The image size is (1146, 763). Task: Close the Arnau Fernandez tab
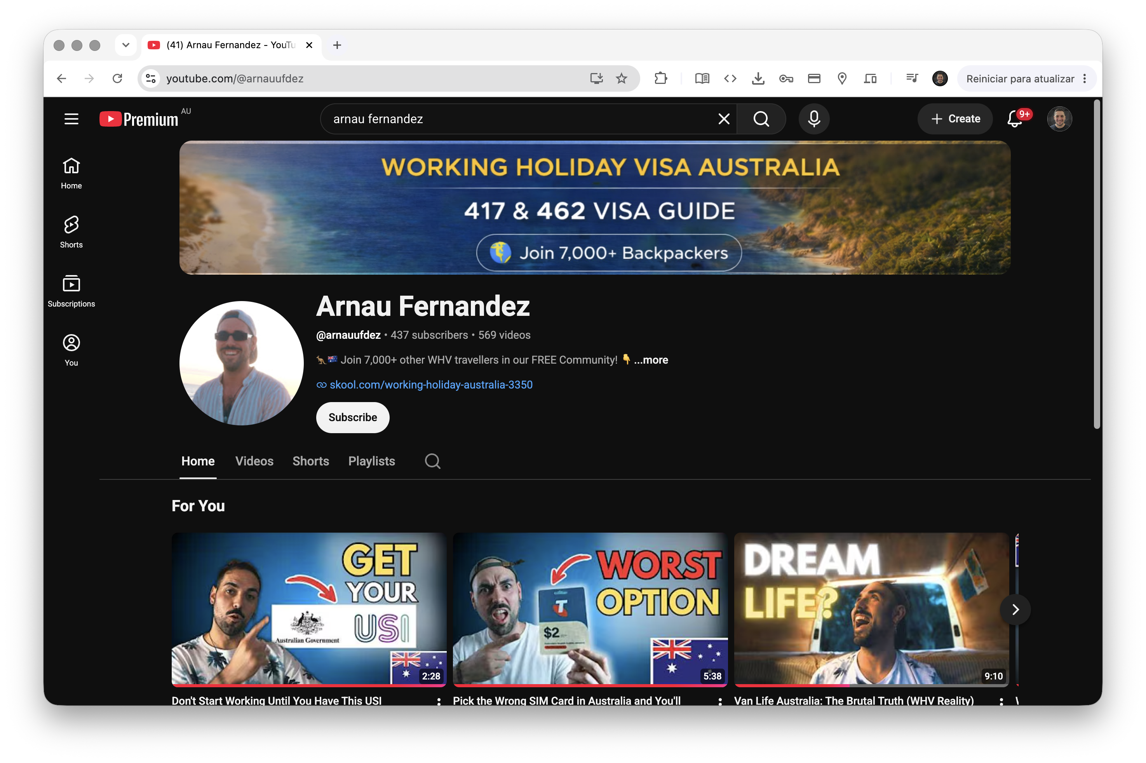click(308, 45)
